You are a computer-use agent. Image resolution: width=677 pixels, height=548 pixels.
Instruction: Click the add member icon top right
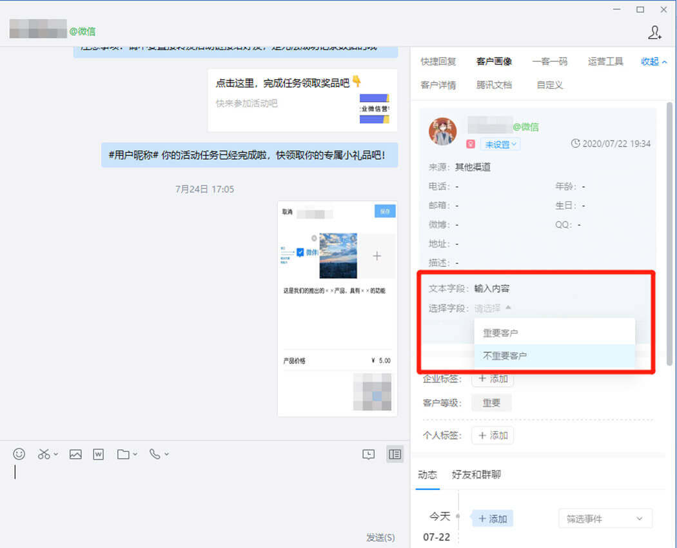pyautogui.click(x=654, y=32)
